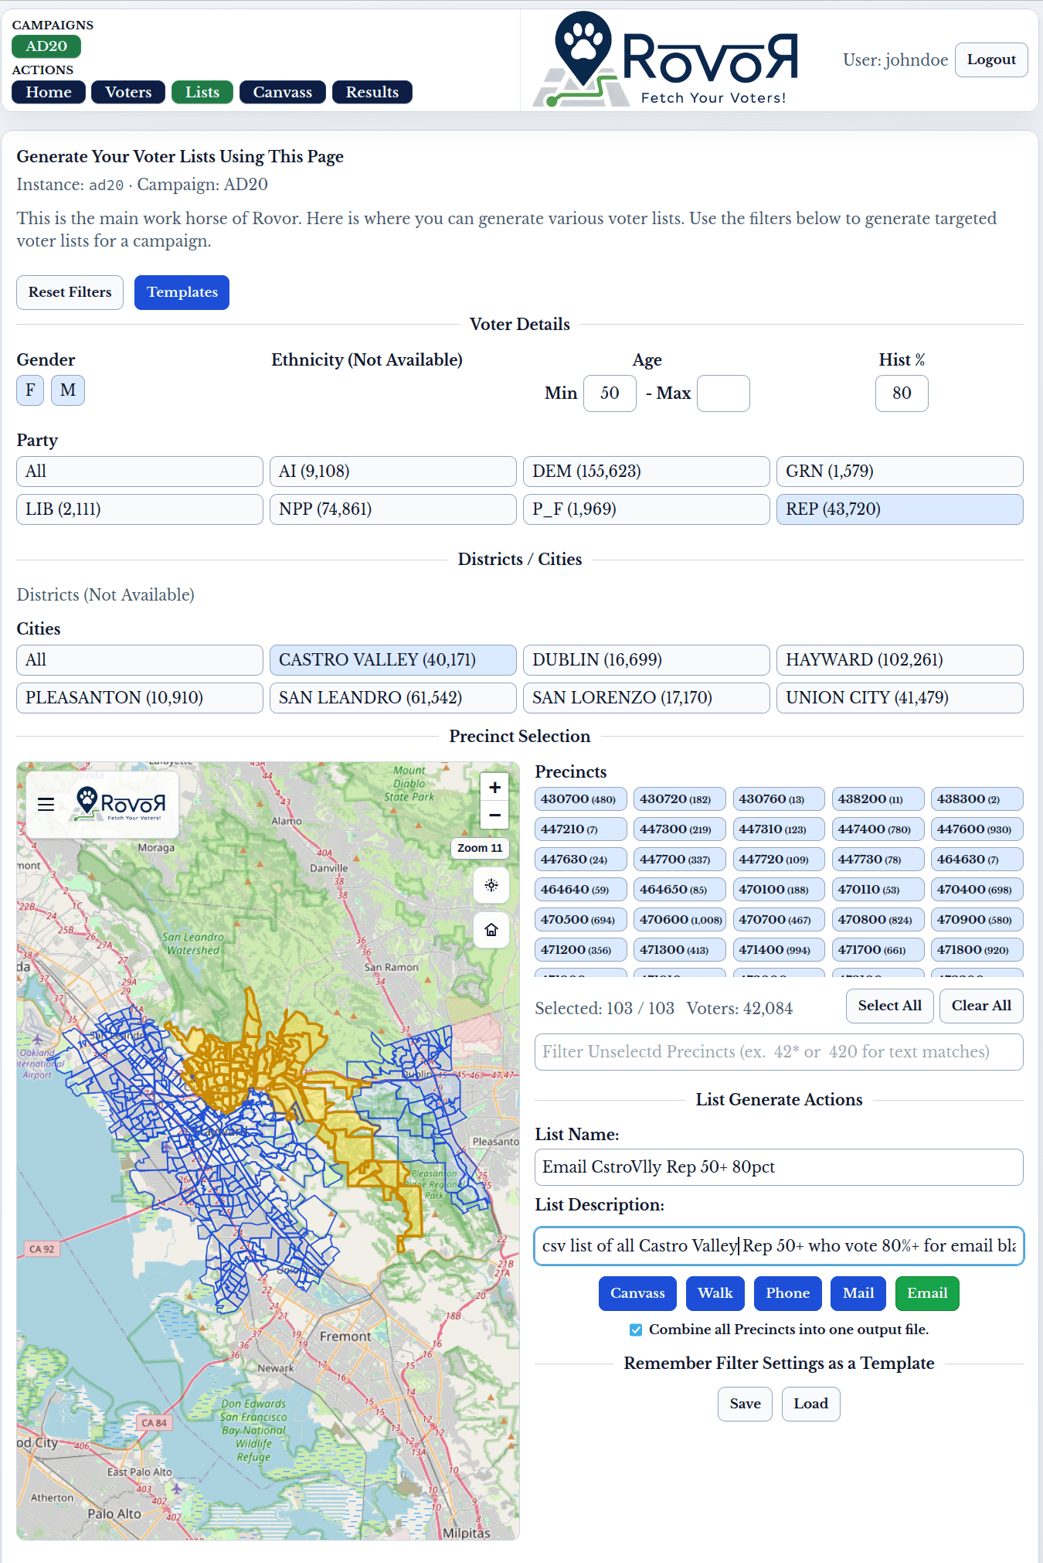Open the Canvass action tab
Image resolution: width=1043 pixels, height=1563 pixels.
pos(283,92)
